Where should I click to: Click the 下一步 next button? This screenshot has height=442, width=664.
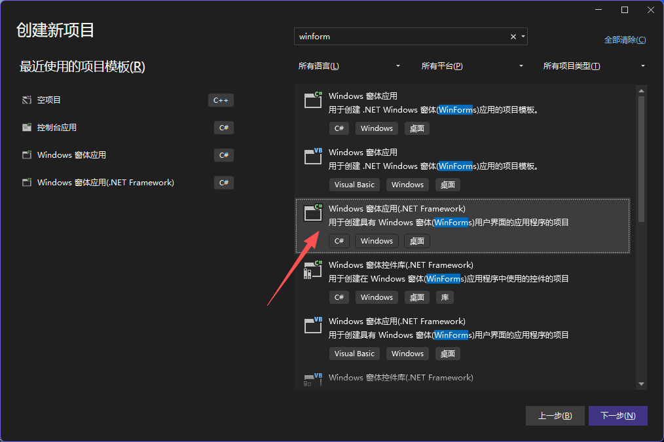click(x=618, y=416)
